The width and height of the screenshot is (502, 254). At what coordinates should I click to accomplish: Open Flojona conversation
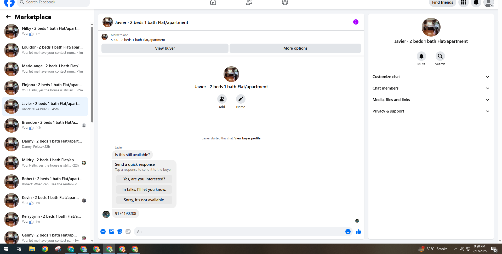pyautogui.click(x=45, y=87)
